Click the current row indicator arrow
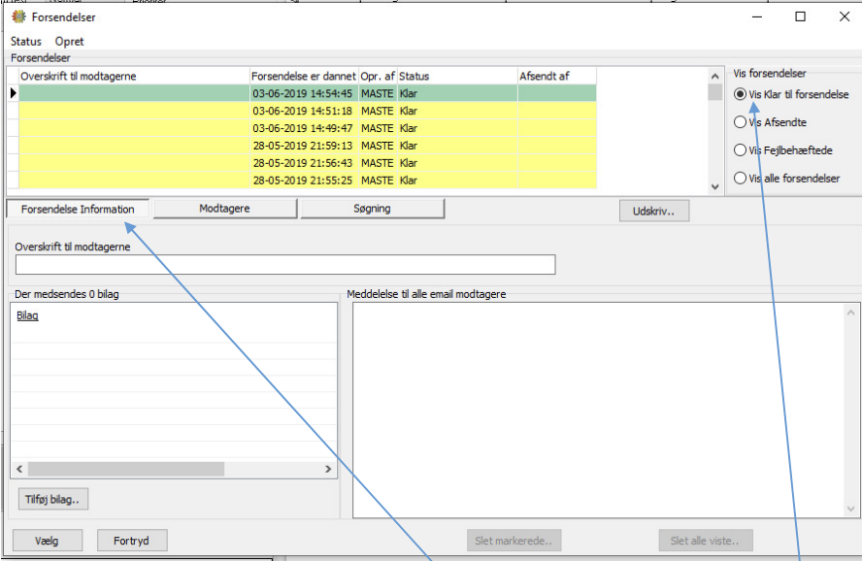This screenshot has height=561, width=862. tap(14, 93)
